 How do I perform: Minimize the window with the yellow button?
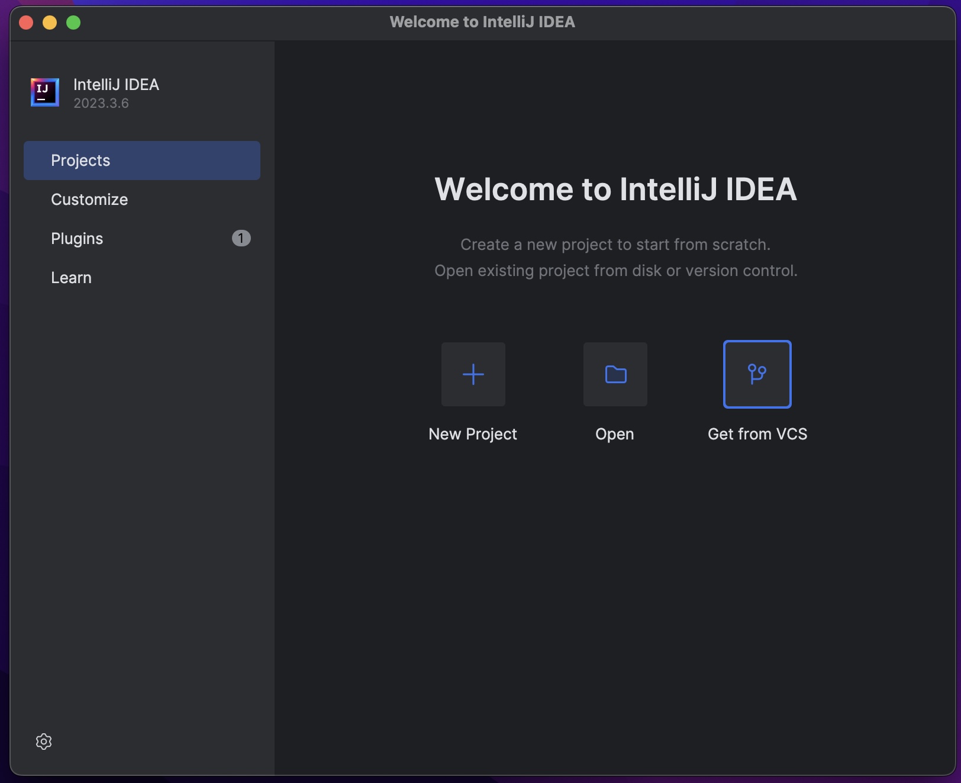50,23
